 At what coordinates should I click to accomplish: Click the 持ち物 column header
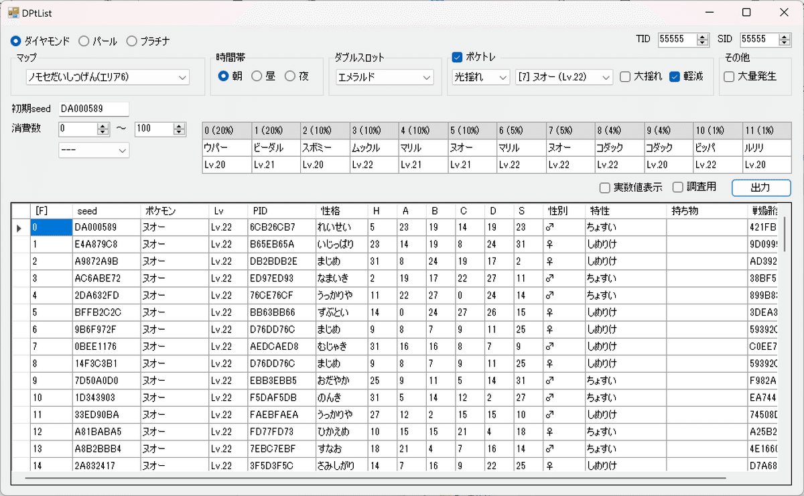coord(707,211)
